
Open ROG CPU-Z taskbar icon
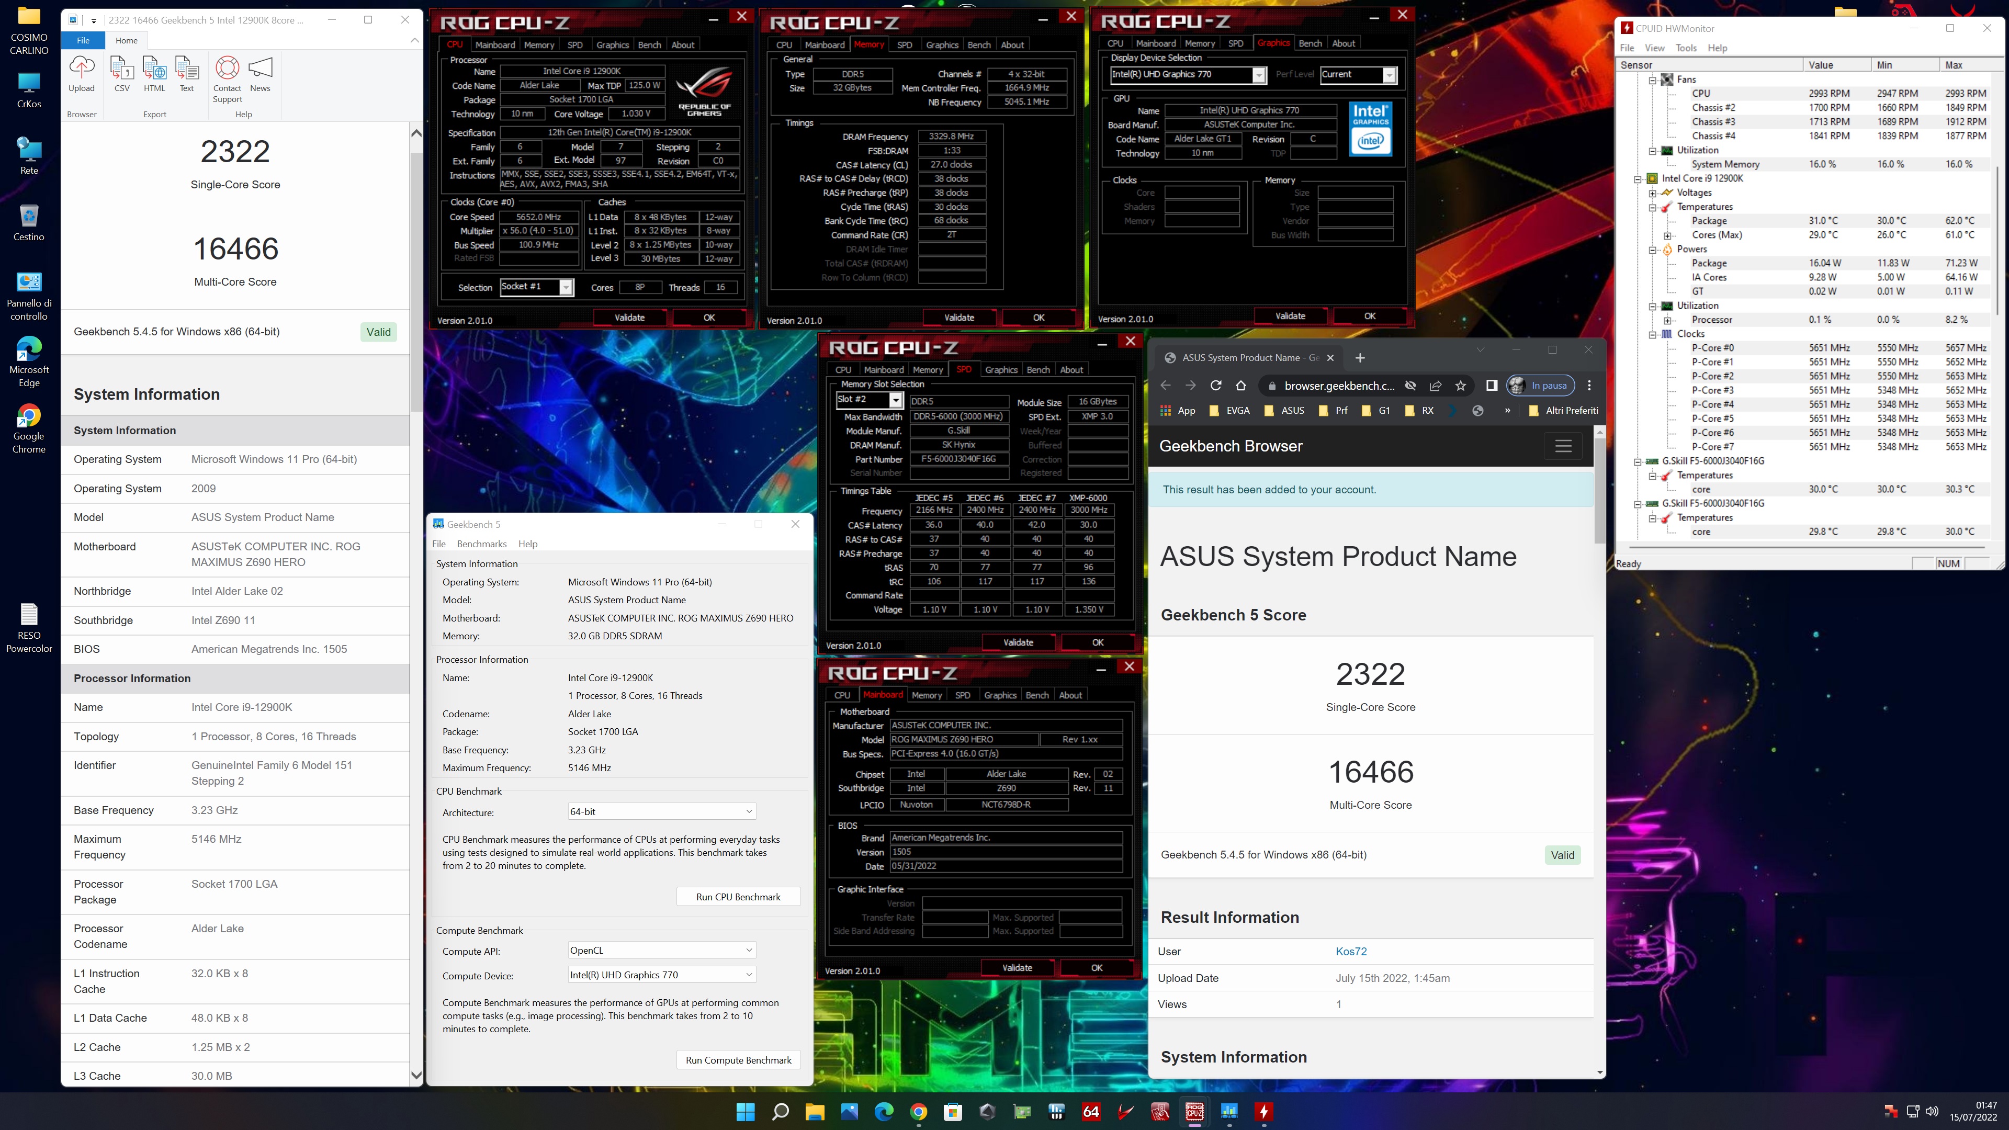tap(1194, 1111)
